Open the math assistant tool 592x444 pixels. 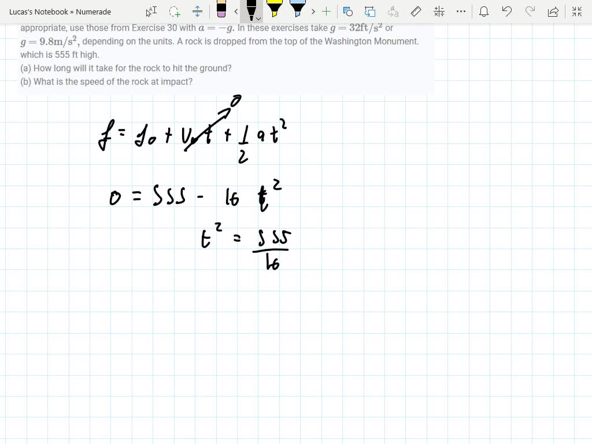tap(438, 11)
